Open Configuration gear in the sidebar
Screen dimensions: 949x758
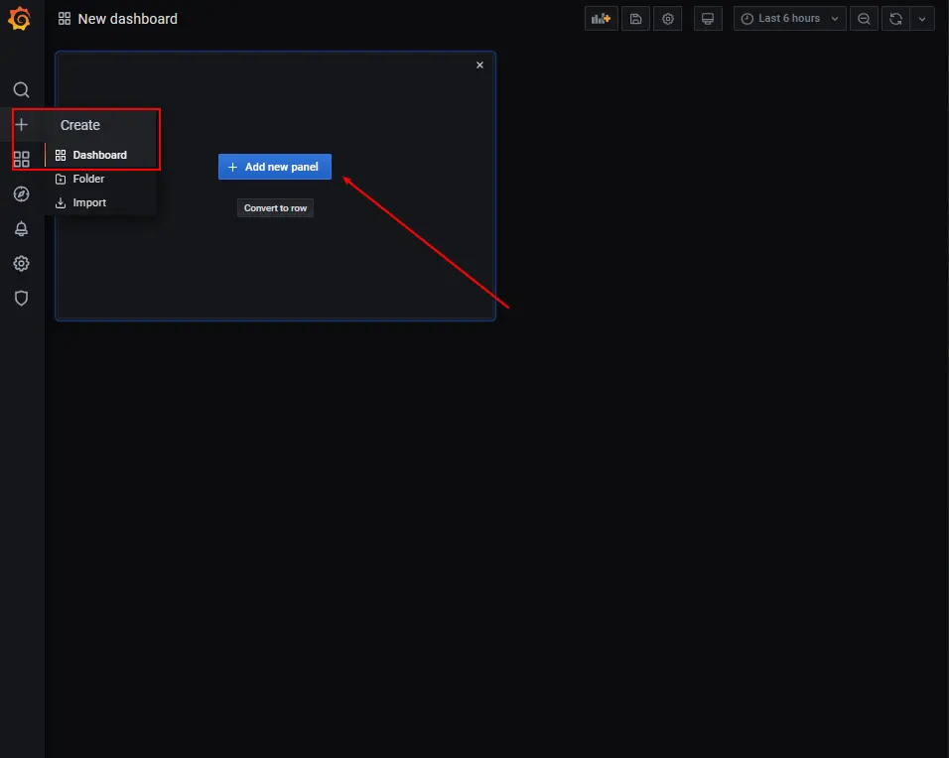click(21, 264)
